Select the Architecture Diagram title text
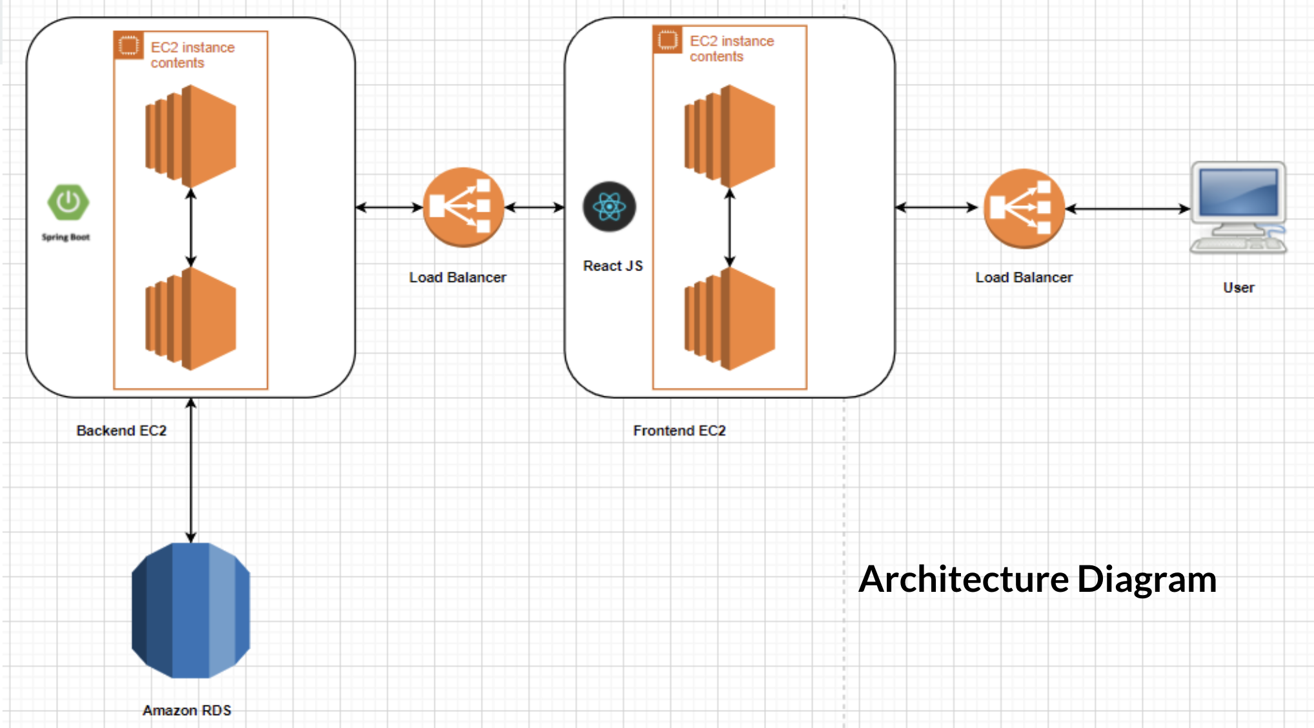 pos(1038,580)
